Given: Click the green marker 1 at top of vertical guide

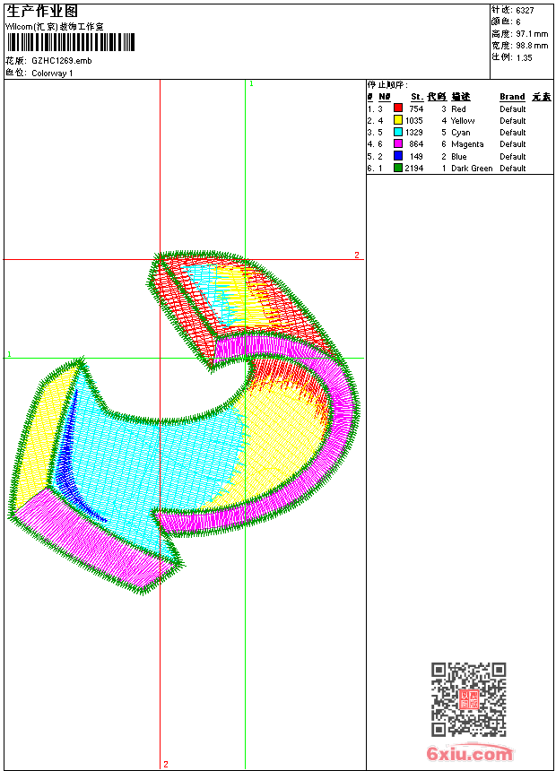Looking at the screenshot, I should tap(251, 83).
